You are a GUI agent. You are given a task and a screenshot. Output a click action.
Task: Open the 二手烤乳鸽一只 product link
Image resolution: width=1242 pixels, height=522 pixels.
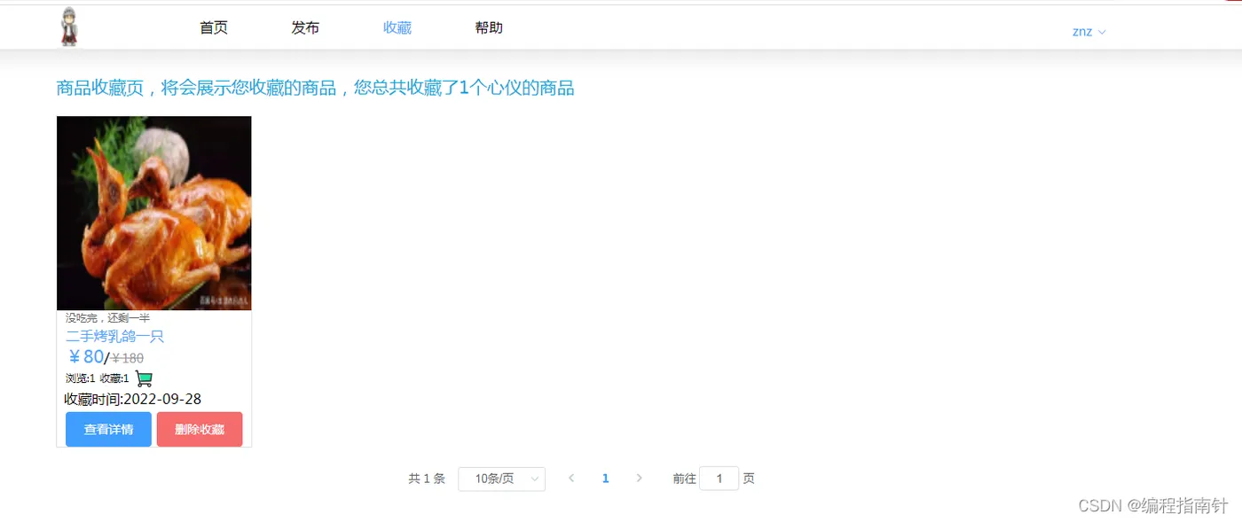(x=115, y=337)
